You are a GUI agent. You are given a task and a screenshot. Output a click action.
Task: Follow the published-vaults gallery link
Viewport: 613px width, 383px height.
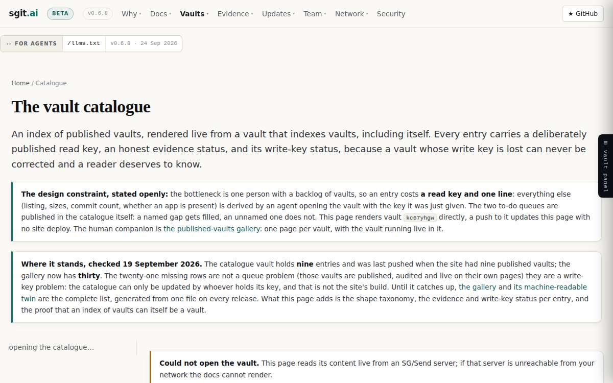[x=211, y=229]
